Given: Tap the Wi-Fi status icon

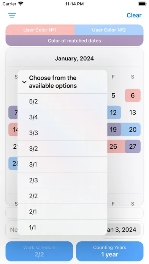Looking at the screenshot, I should pyautogui.click(x=21, y=4).
